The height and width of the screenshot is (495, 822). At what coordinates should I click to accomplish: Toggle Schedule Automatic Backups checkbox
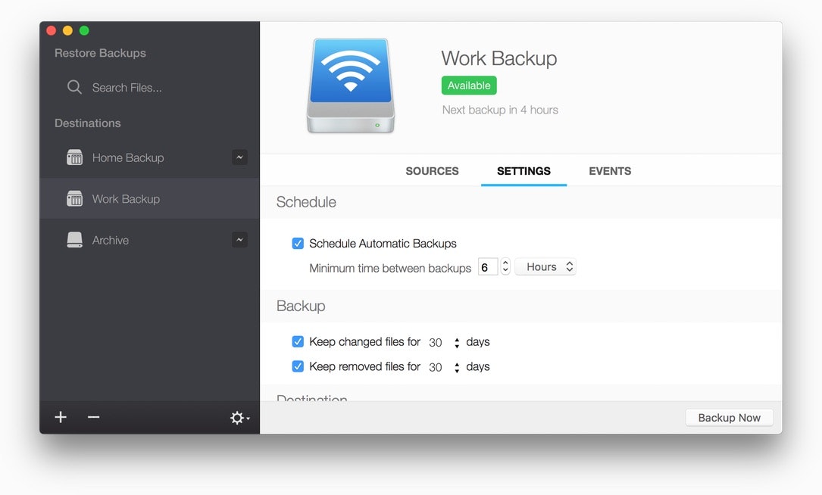click(x=298, y=243)
